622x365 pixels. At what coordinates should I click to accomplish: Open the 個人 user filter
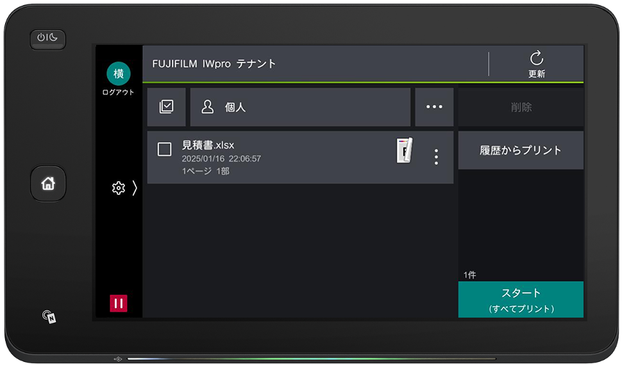(x=300, y=107)
